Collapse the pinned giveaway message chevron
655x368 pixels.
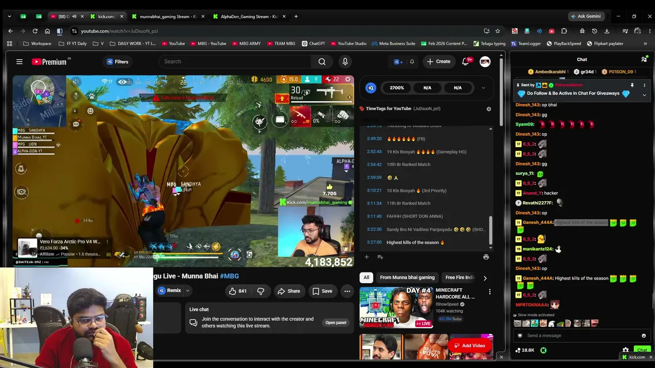(x=644, y=95)
